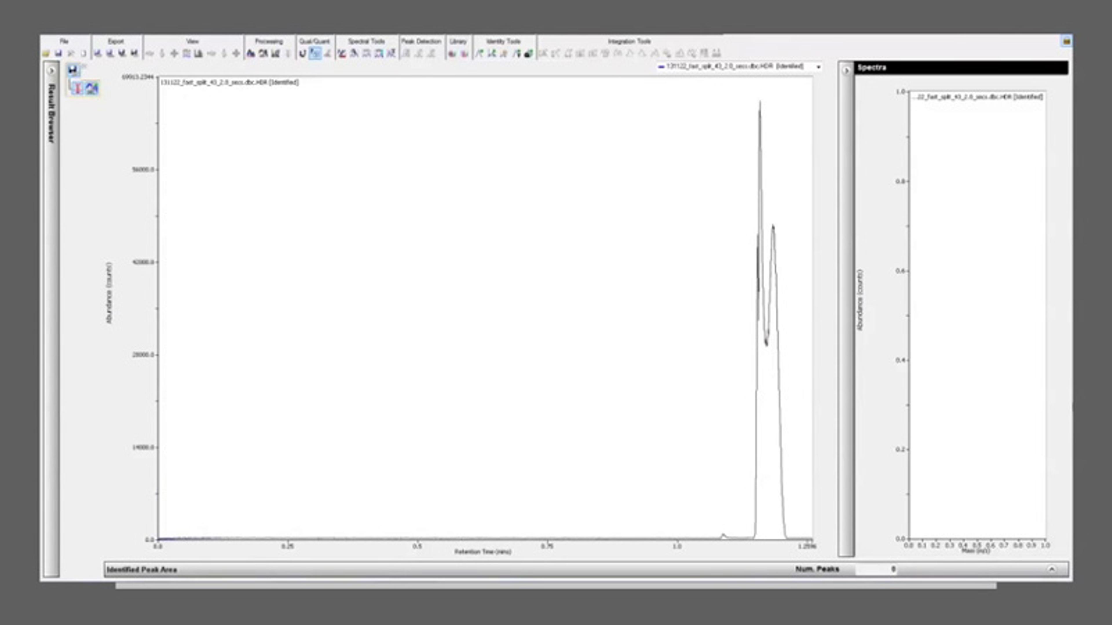This screenshot has height=625, width=1112.
Task: Toggle the highlighted Qual/Quant mode icon
Action: (x=315, y=54)
